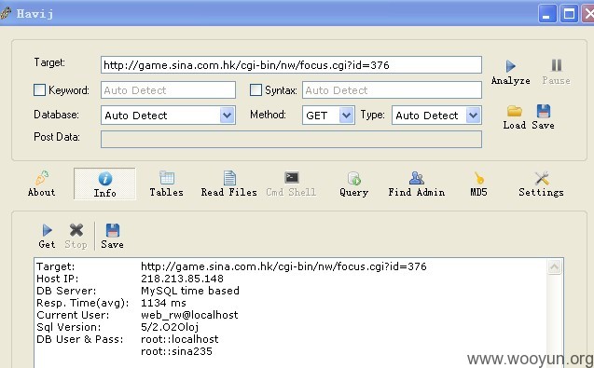
Task: Start analysis with the Analyze button
Action: click(510, 72)
